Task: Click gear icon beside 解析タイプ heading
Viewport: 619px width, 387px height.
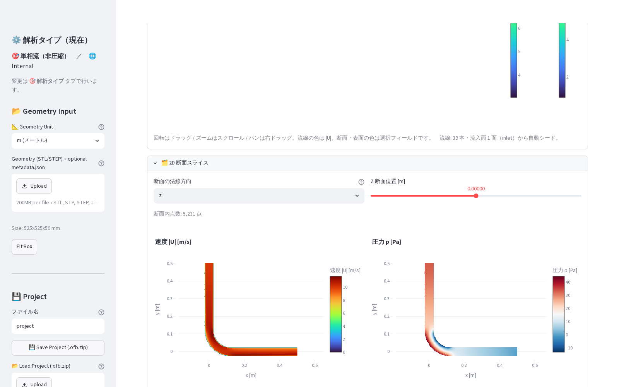Action: pyautogui.click(x=16, y=40)
